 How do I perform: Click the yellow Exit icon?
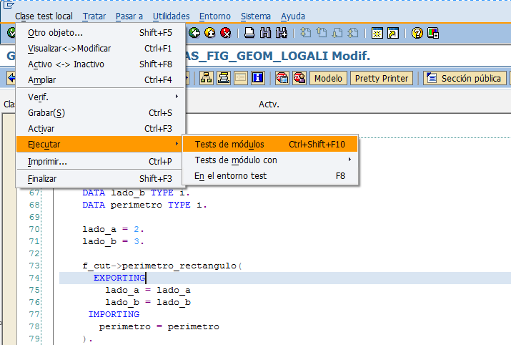point(210,33)
